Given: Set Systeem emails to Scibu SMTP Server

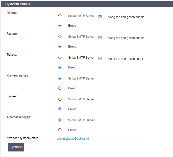Looking at the screenshot, I should [60, 99].
